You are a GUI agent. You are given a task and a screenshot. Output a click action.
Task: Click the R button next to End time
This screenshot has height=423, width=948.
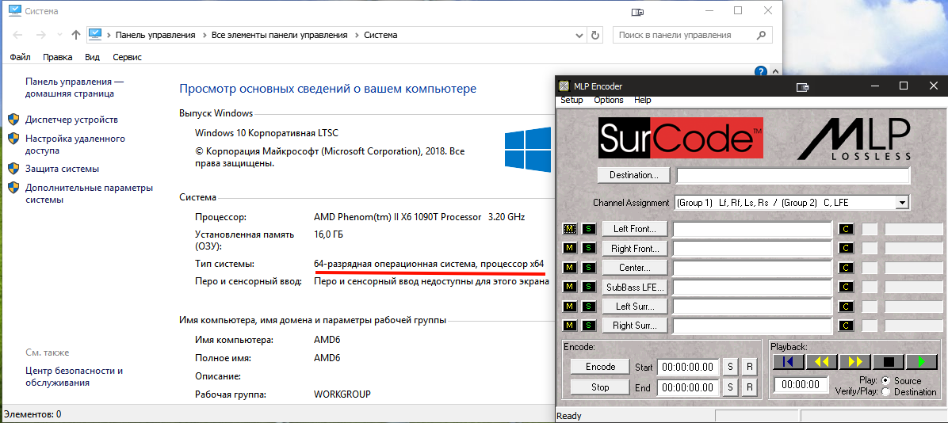click(x=749, y=387)
